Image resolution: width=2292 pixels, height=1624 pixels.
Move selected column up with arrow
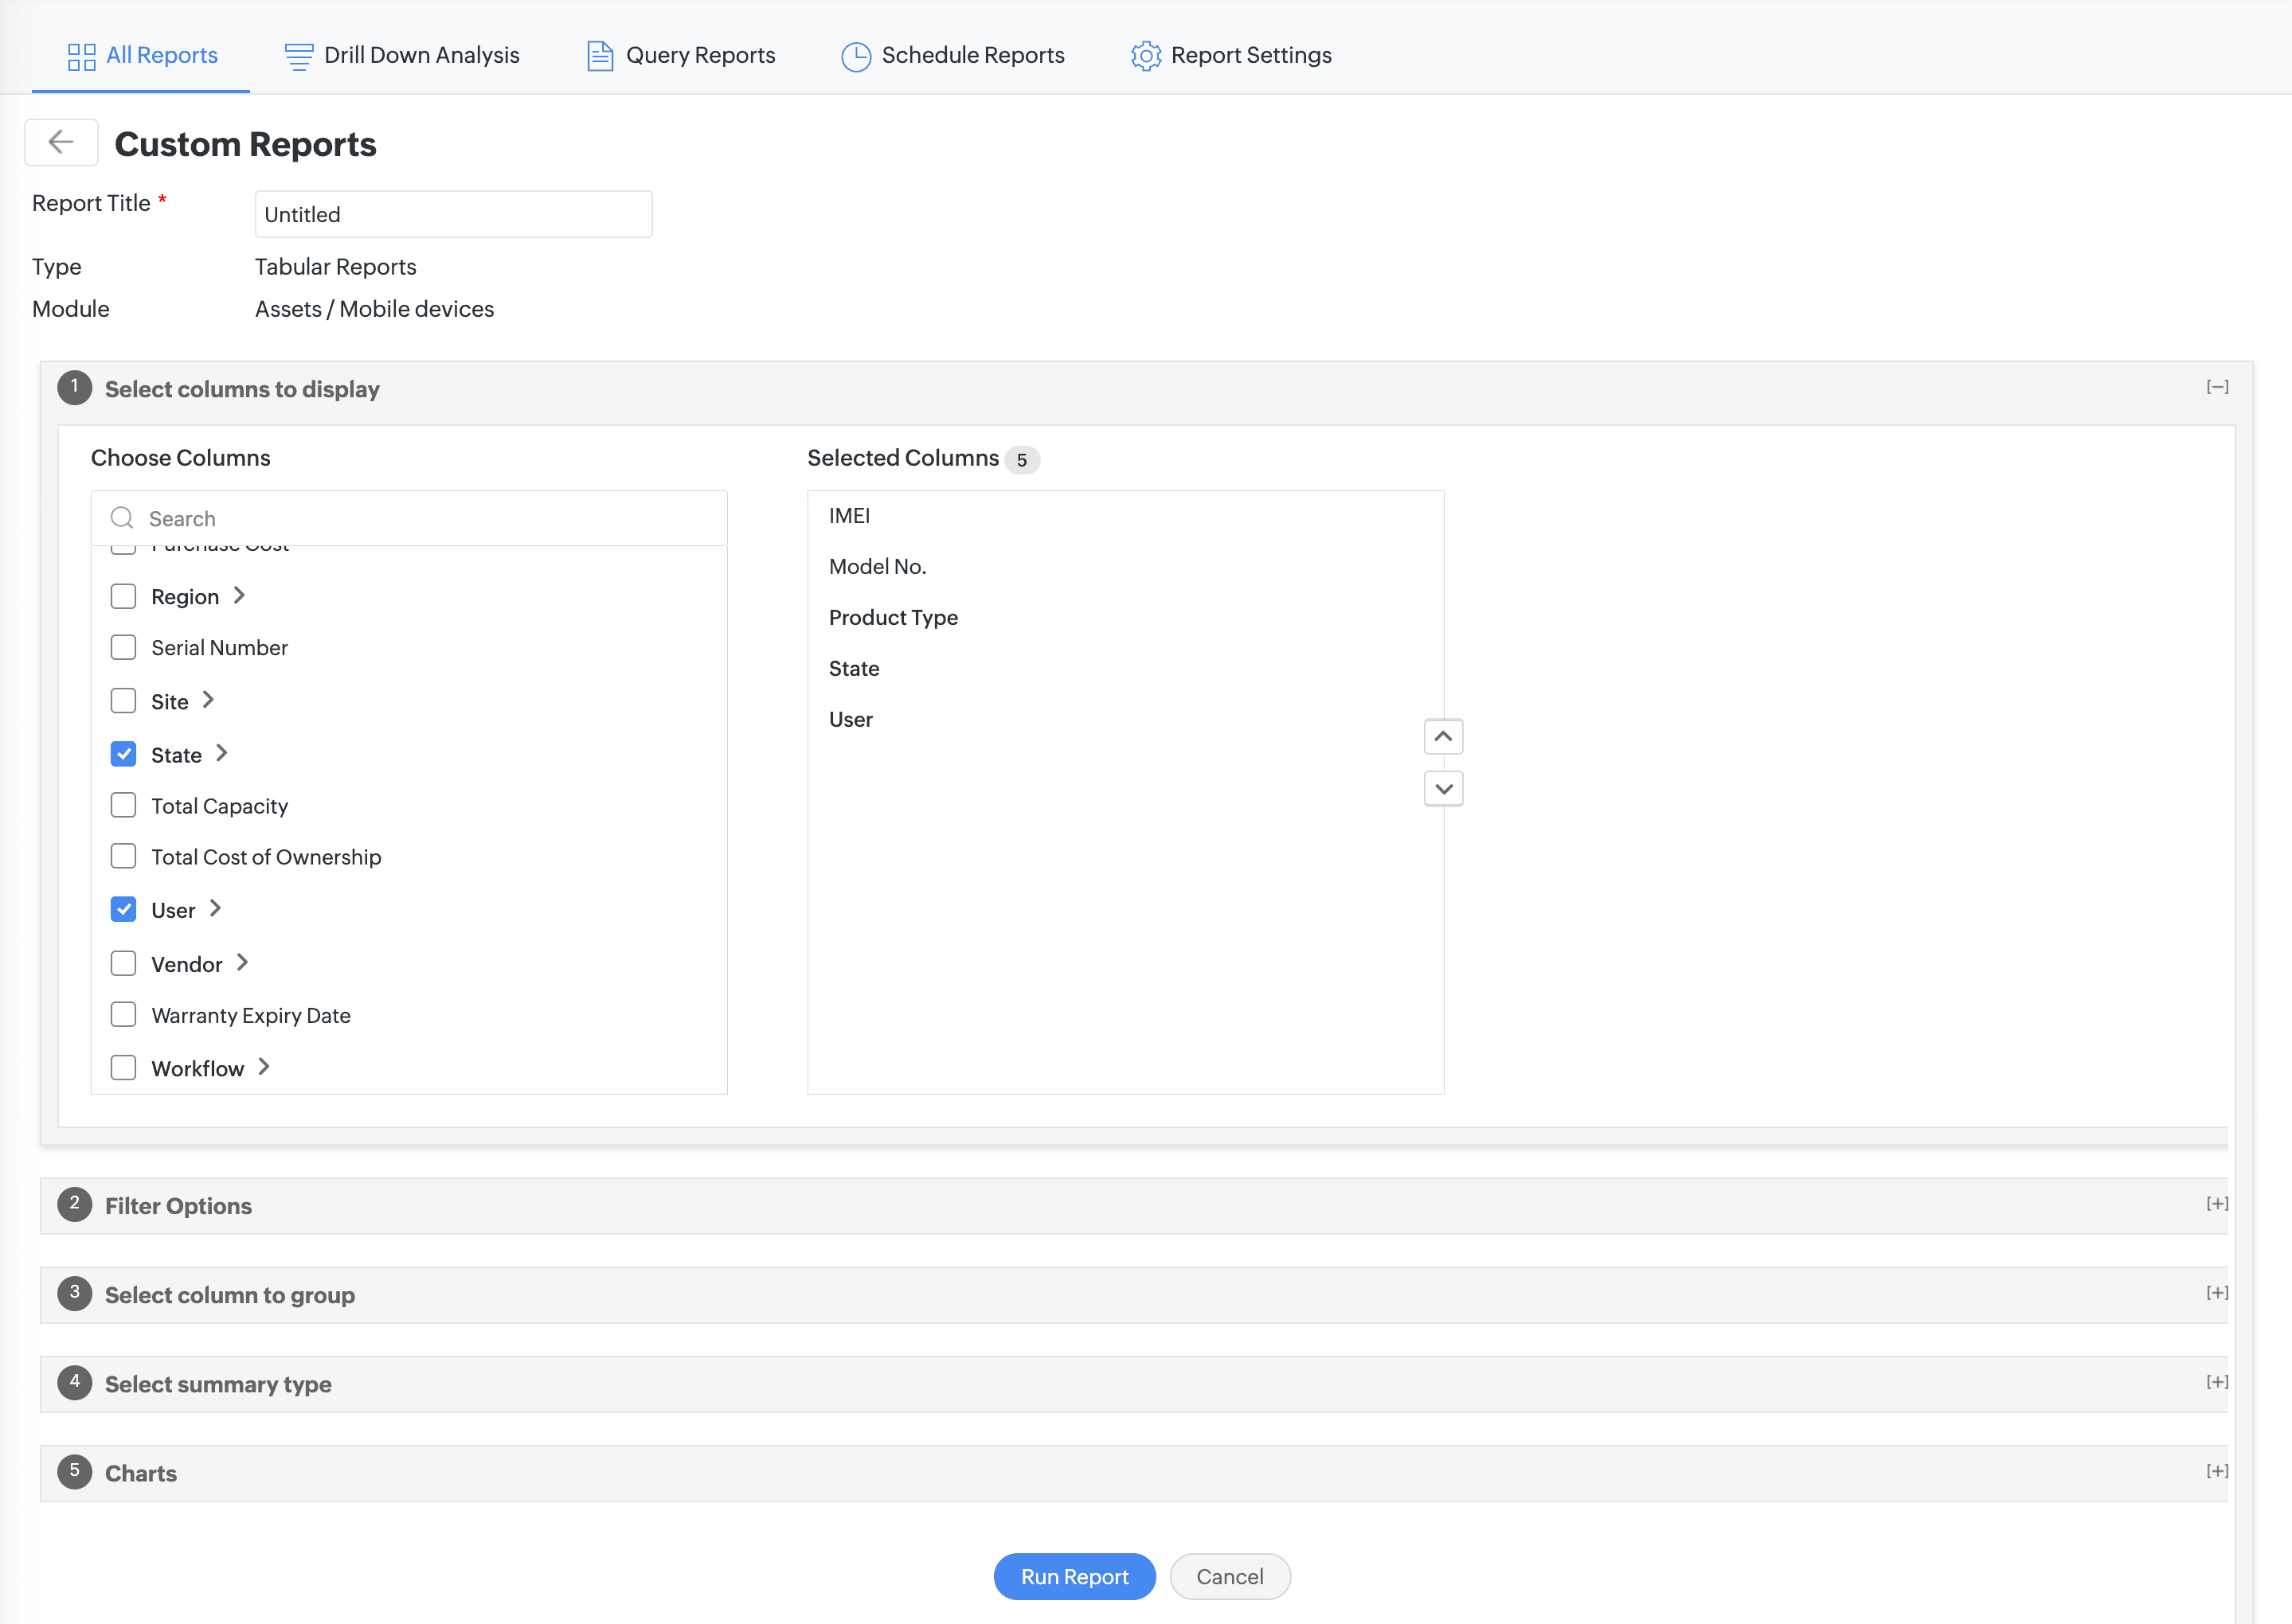(x=1442, y=737)
